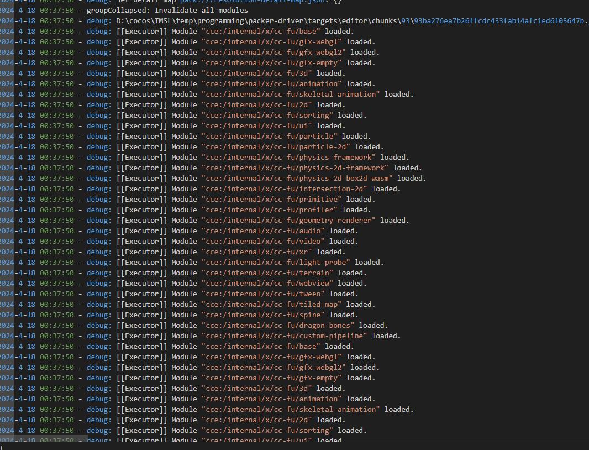The width and height of the screenshot is (589, 450).
Task: Click the "physics-2d-box2d-wasm" module path
Action: (x=297, y=178)
